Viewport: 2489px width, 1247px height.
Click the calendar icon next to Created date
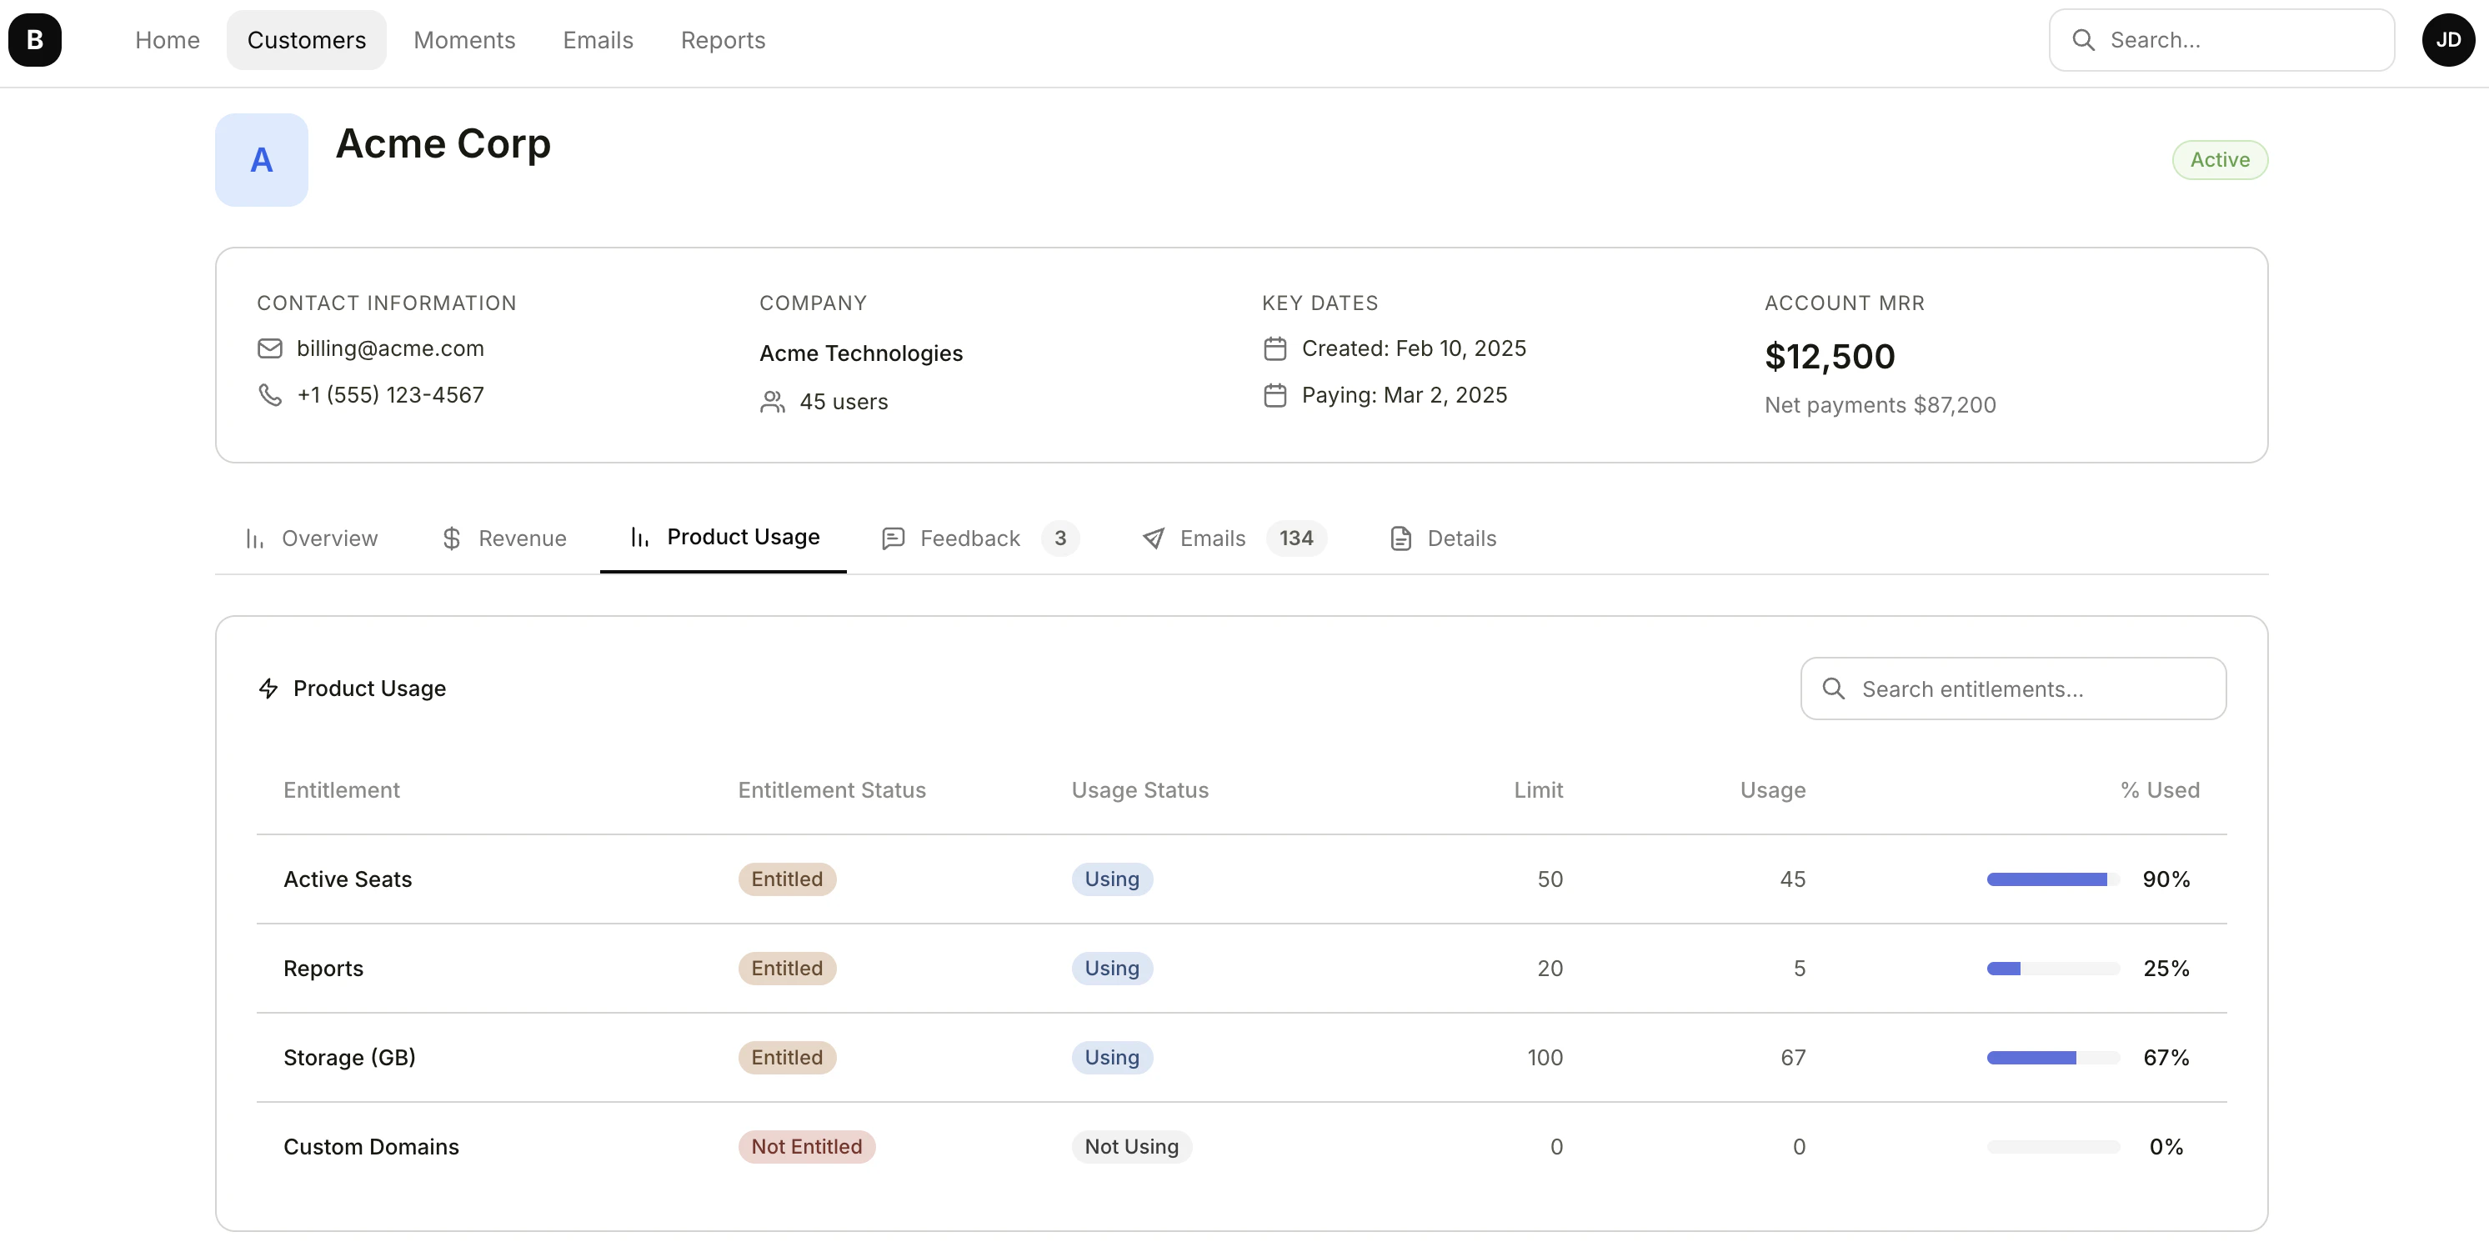[x=1275, y=348]
